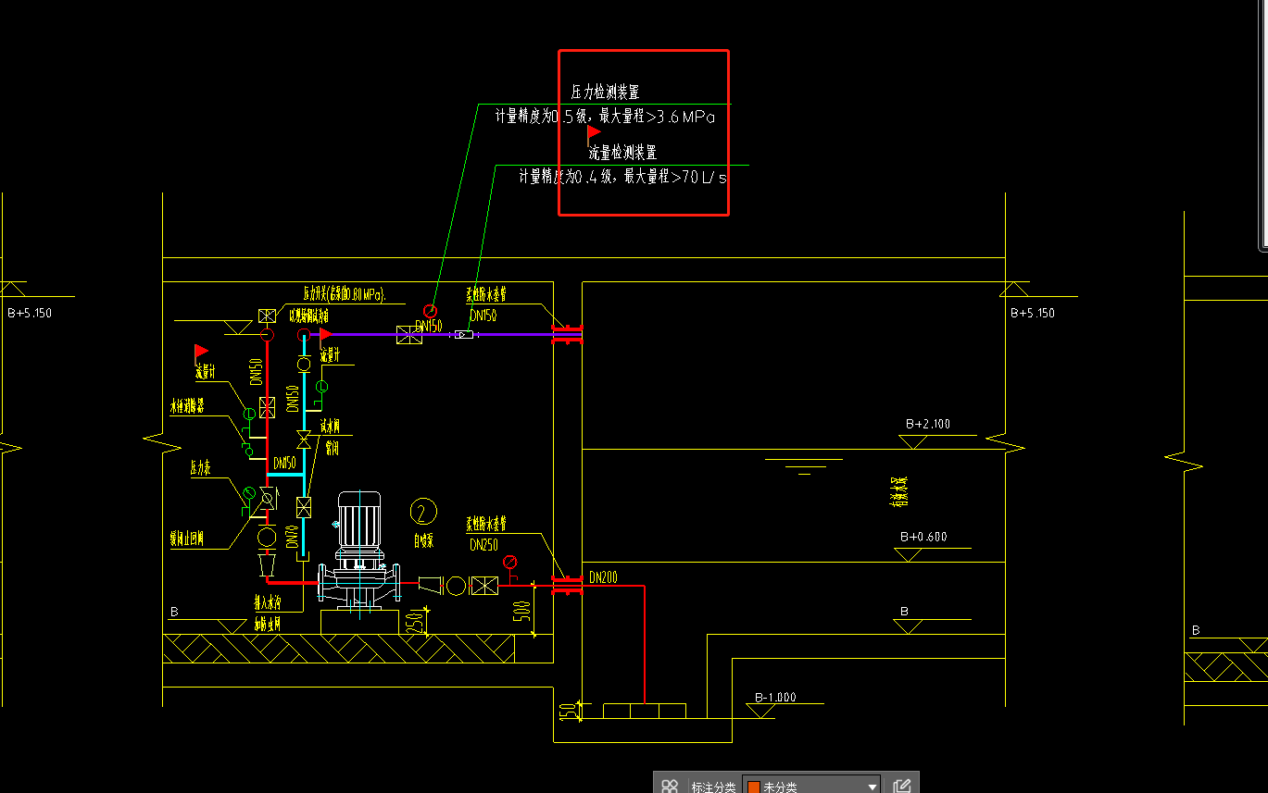
Task: Select the water level symbol in the tank
Action: [x=804, y=465]
